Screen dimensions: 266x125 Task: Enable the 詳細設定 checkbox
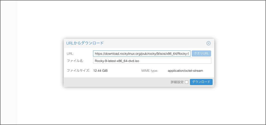[186, 82]
